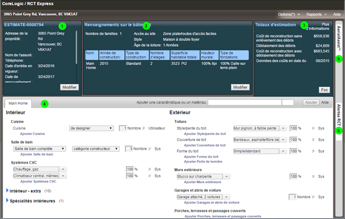Remove Couverture de toit entry via X
345x219 pixels.
(313, 139)
